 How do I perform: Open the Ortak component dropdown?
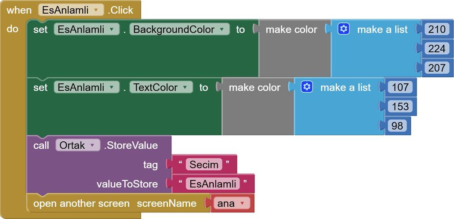click(92, 145)
